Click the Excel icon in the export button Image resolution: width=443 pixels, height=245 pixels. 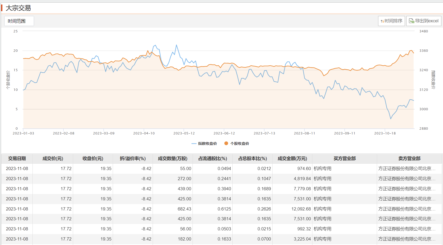[411, 21]
